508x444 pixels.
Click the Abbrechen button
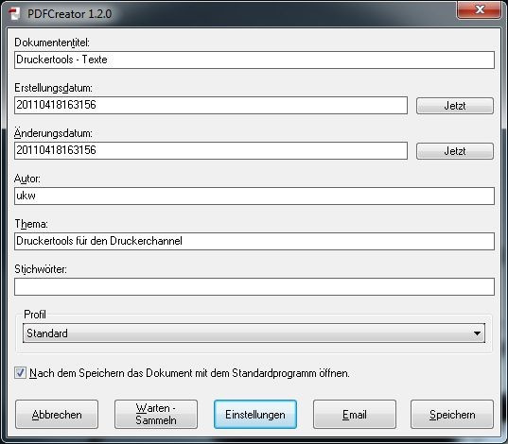(57, 414)
